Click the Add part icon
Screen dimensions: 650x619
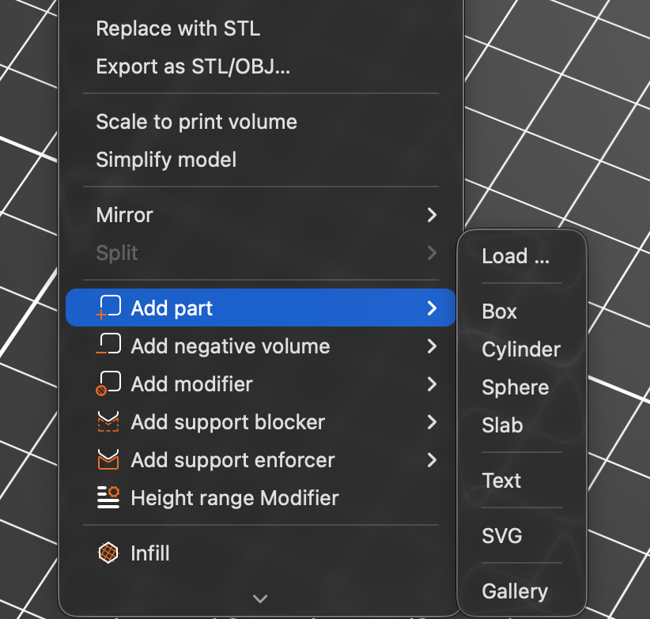point(108,308)
